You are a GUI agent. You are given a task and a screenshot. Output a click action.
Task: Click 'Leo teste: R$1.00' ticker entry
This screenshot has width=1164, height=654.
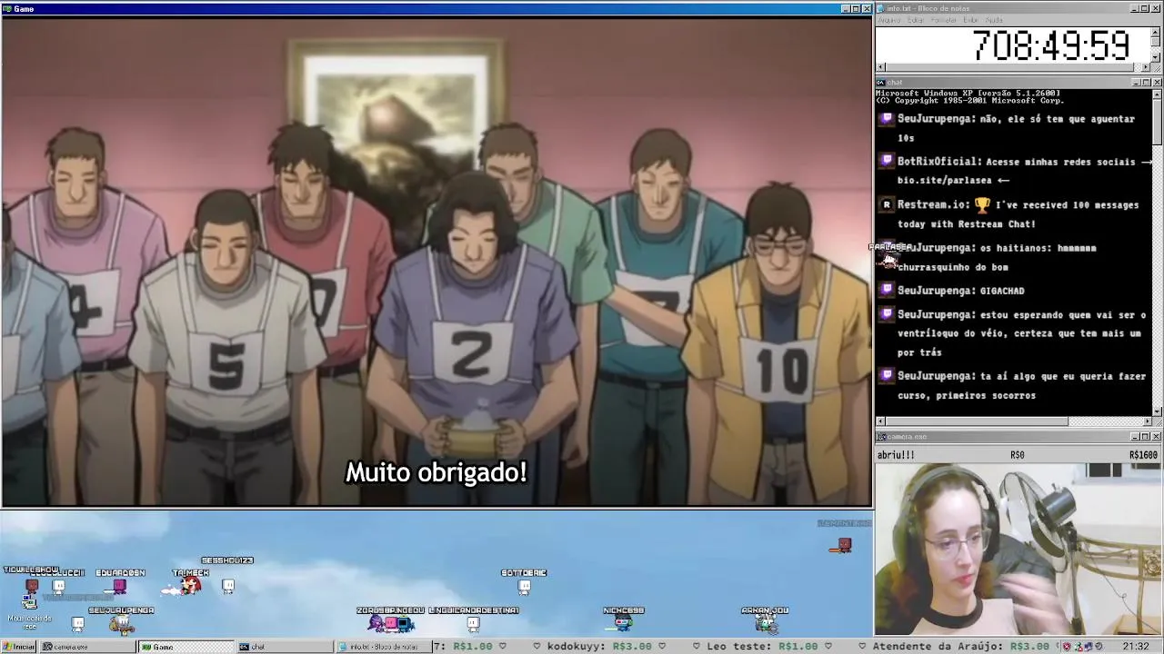(x=762, y=647)
